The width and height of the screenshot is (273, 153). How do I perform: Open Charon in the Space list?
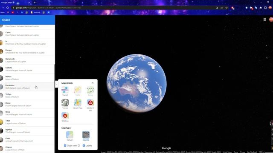27,148
